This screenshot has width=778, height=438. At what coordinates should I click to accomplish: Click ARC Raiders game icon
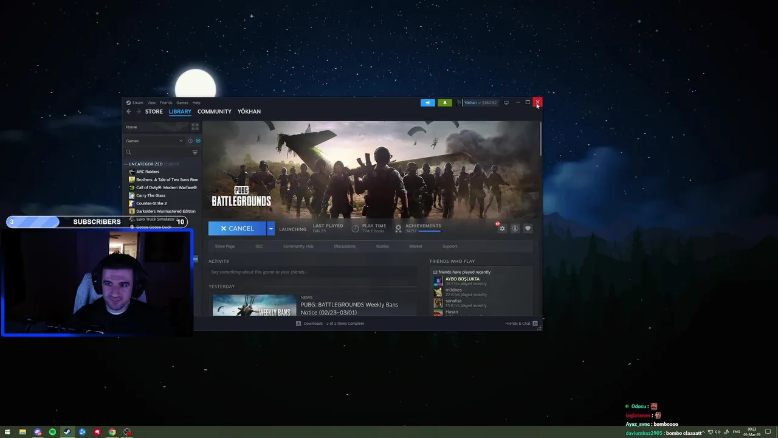[132, 172]
